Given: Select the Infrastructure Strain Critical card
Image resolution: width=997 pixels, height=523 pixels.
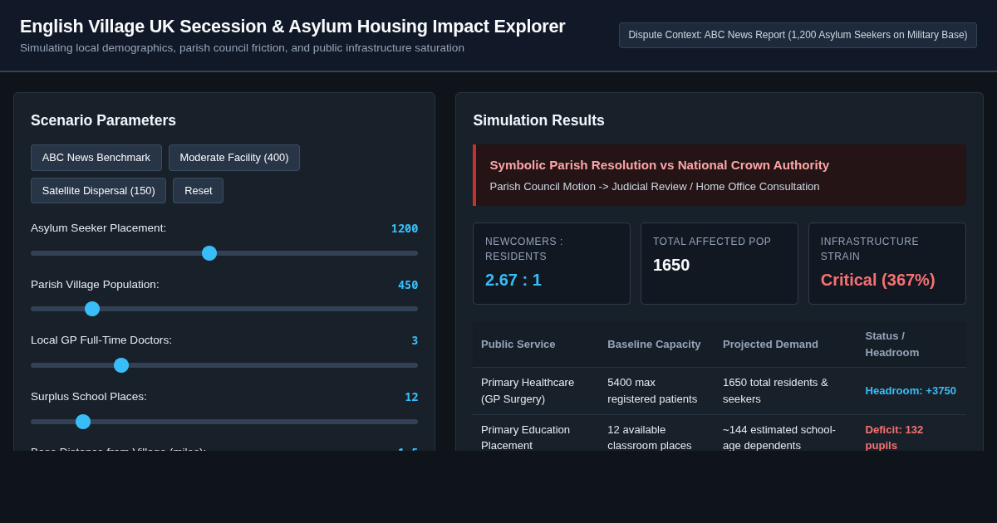Looking at the screenshot, I should (886, 263).
